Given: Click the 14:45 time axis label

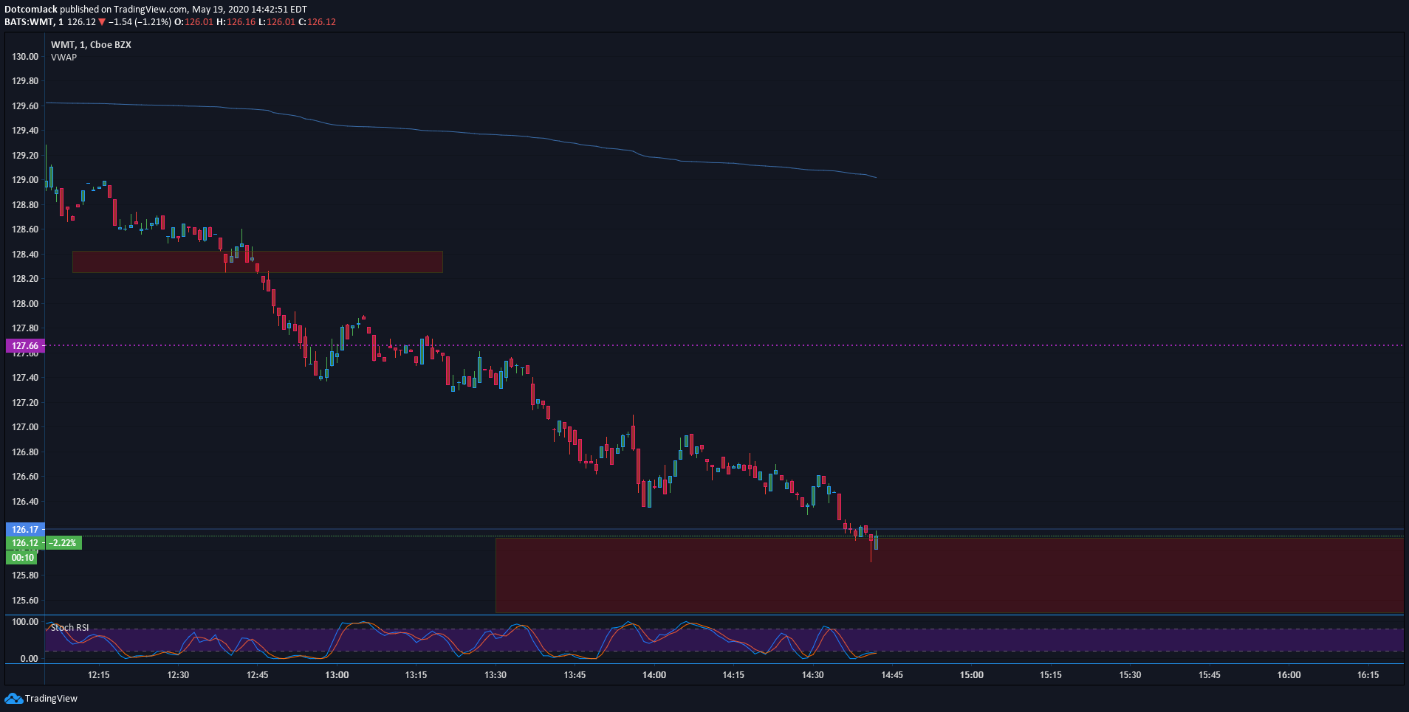Looking at the screenshot, I should click(892, 674).
